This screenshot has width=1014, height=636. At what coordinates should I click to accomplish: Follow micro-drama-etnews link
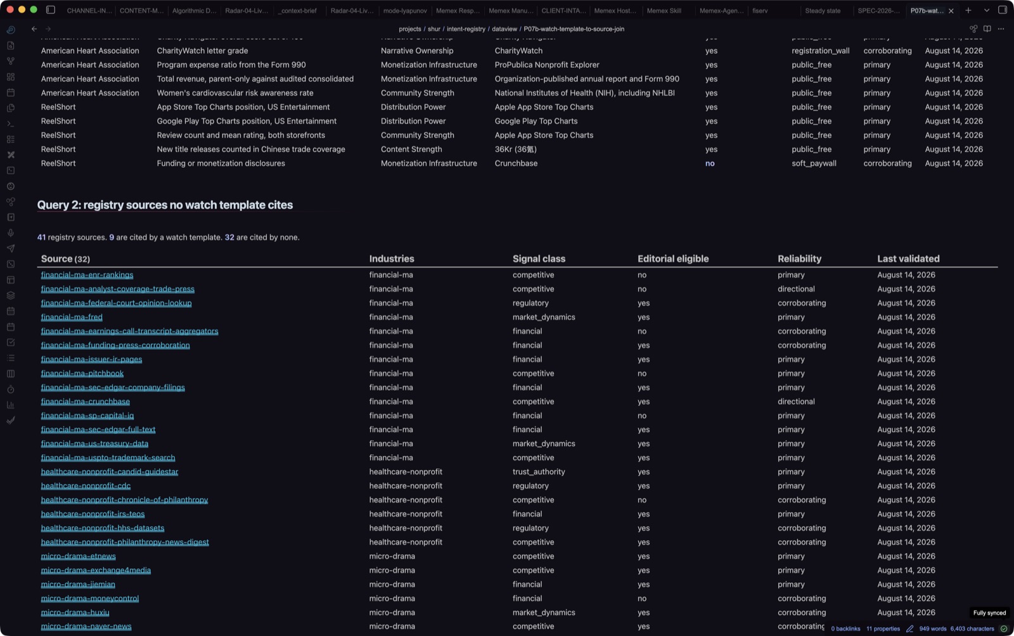79,556
